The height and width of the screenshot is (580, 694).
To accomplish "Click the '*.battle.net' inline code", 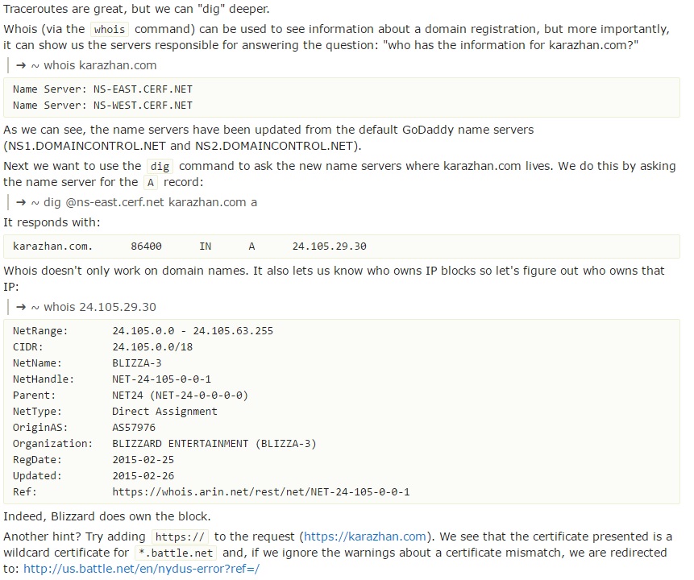I will 176,553.
